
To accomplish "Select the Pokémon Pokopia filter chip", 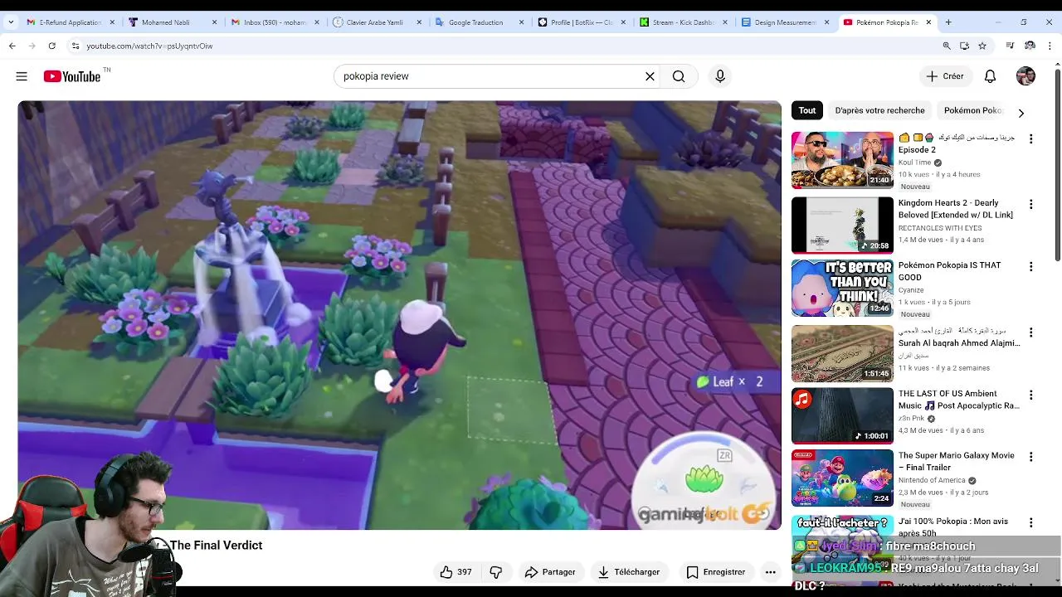I will point(973,110).
